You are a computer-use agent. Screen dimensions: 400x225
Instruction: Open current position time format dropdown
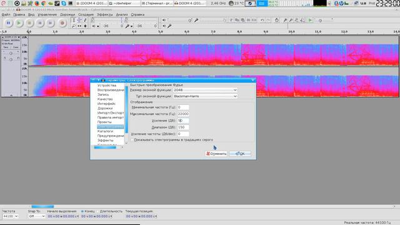(156, 216)
